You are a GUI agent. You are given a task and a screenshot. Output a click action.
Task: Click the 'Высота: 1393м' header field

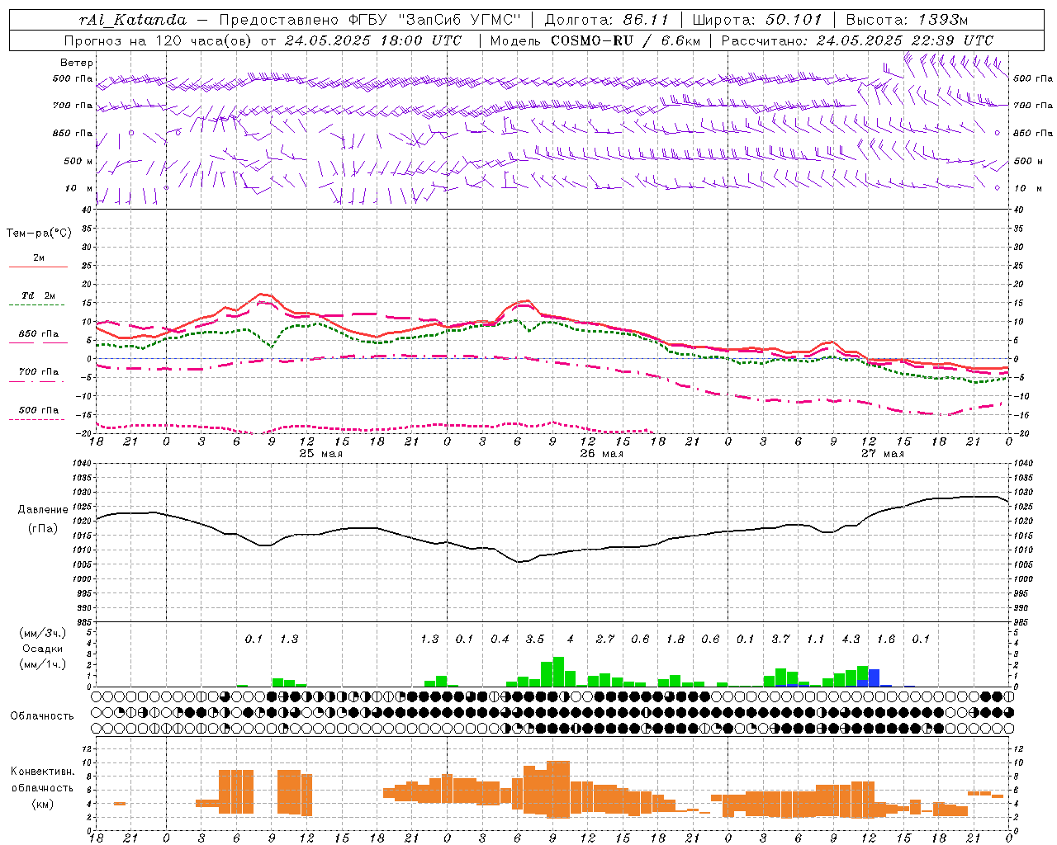click(x=907, y=20)
